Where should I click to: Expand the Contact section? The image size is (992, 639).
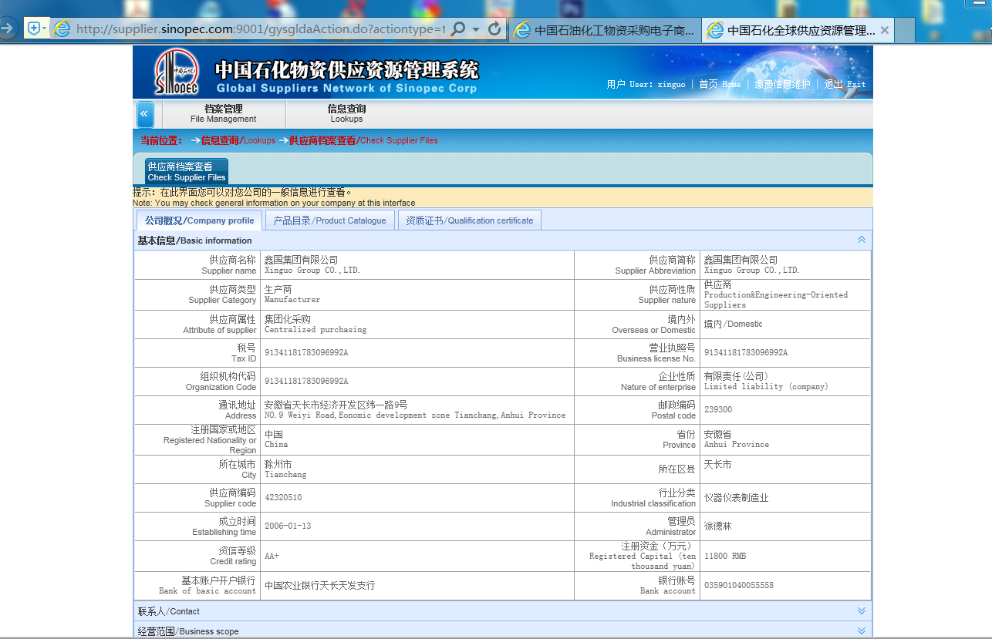coord(861,611)
